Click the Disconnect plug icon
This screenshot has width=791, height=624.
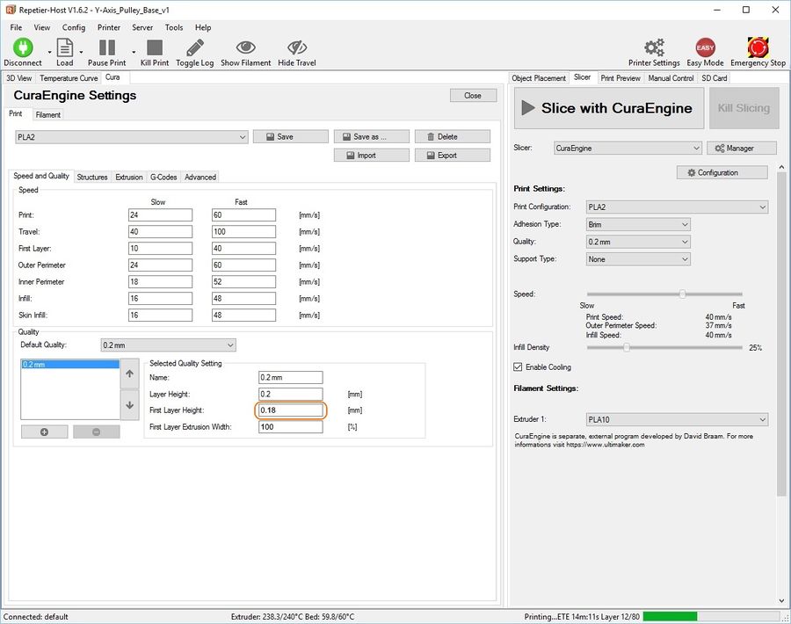coord(23,47)
